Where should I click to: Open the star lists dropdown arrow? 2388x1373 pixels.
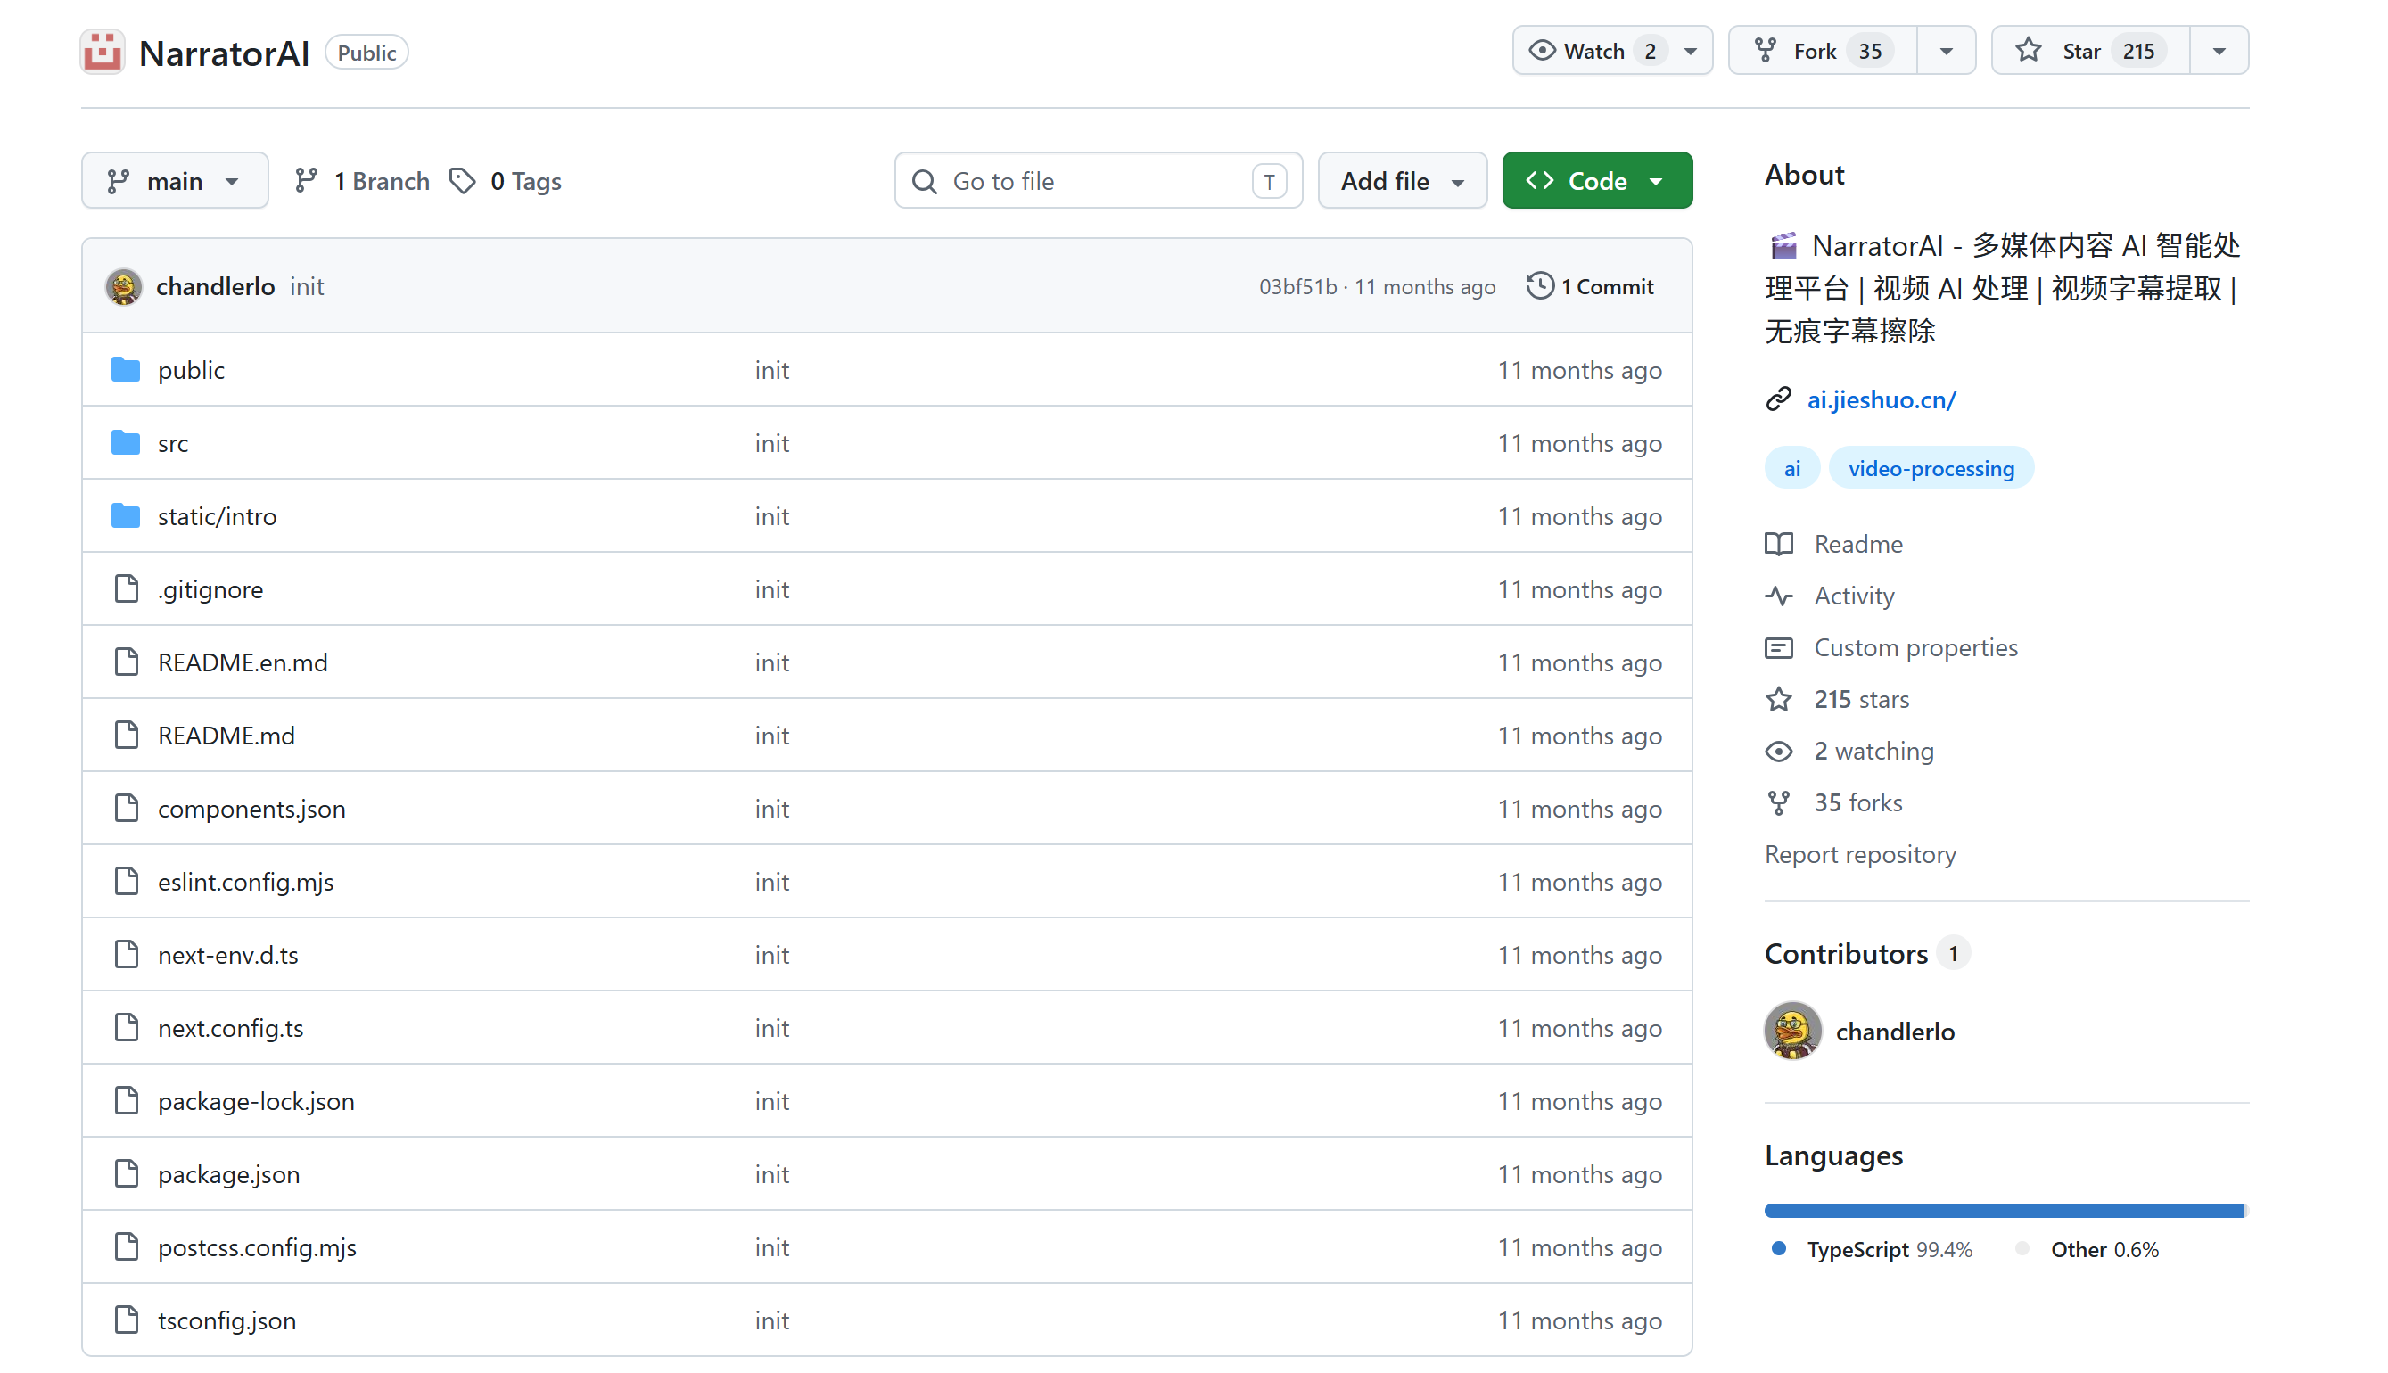[x=2219, y=51]
